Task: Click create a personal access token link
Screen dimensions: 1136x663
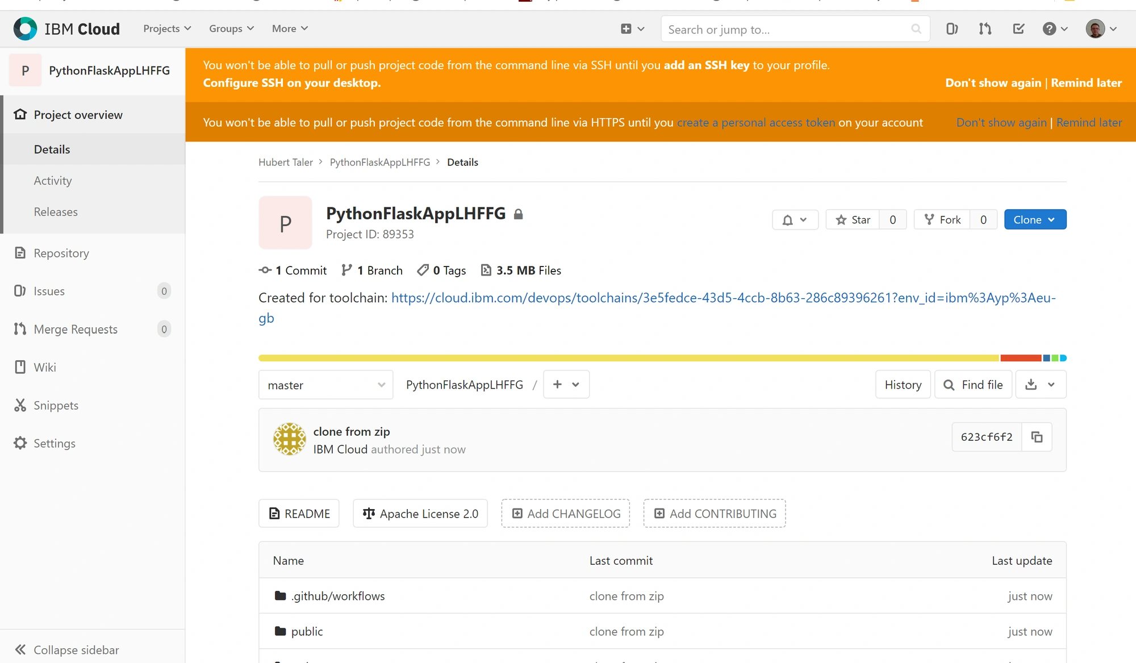Action: pyautogui.click(x=756, y=123)
